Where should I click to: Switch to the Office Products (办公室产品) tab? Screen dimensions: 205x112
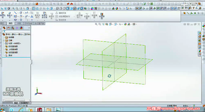[x=39, y=23]
